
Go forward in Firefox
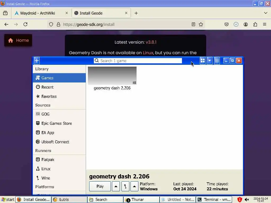16,24
